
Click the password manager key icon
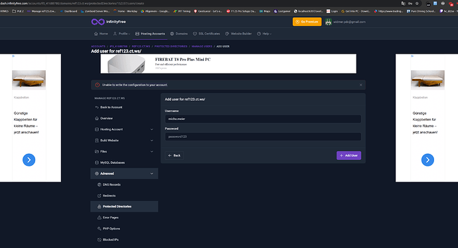[x=410, y=3]
